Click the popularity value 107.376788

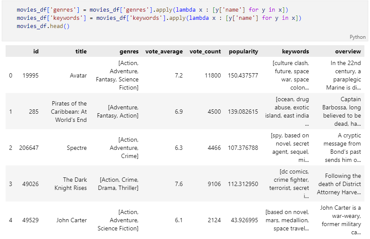click(243, 148)
